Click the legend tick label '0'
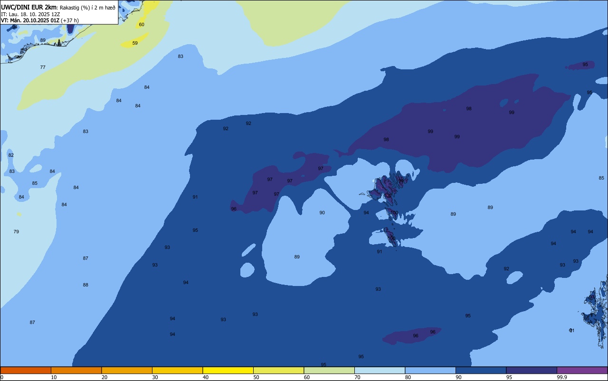 pos(2,377)
